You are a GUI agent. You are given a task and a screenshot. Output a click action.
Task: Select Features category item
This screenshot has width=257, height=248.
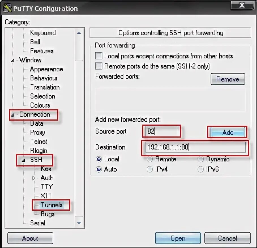[42, 51]
